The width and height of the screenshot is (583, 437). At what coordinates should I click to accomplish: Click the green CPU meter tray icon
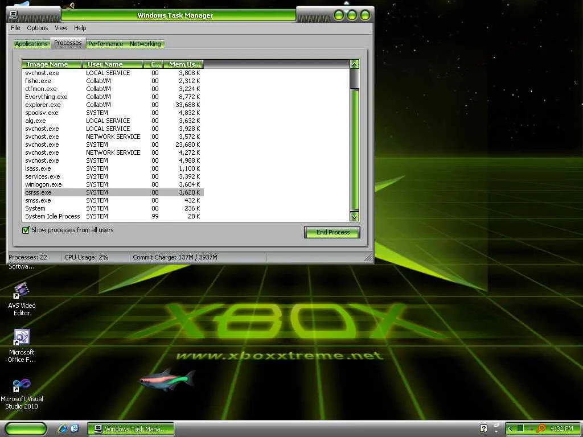click(520, 428)
